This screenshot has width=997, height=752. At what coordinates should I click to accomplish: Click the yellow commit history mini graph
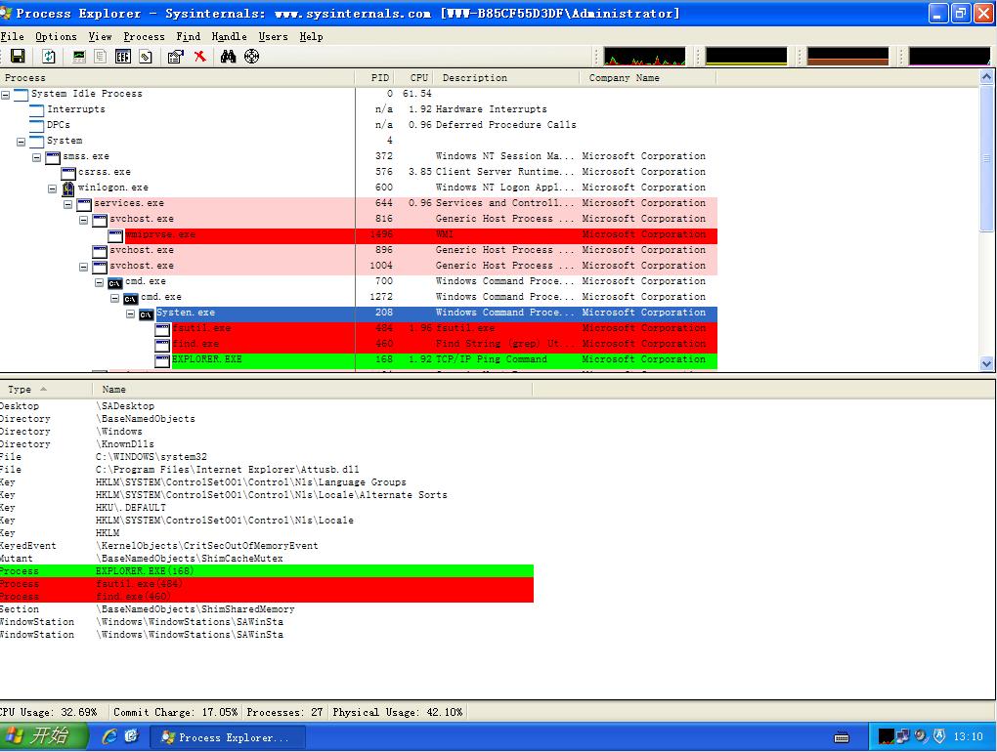click(747, 57)
